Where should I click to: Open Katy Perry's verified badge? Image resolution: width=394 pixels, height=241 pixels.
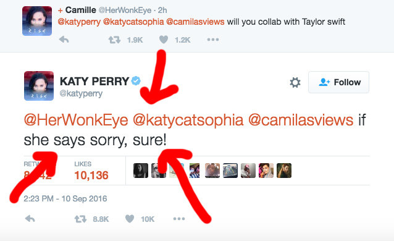[x=136, y=81]
